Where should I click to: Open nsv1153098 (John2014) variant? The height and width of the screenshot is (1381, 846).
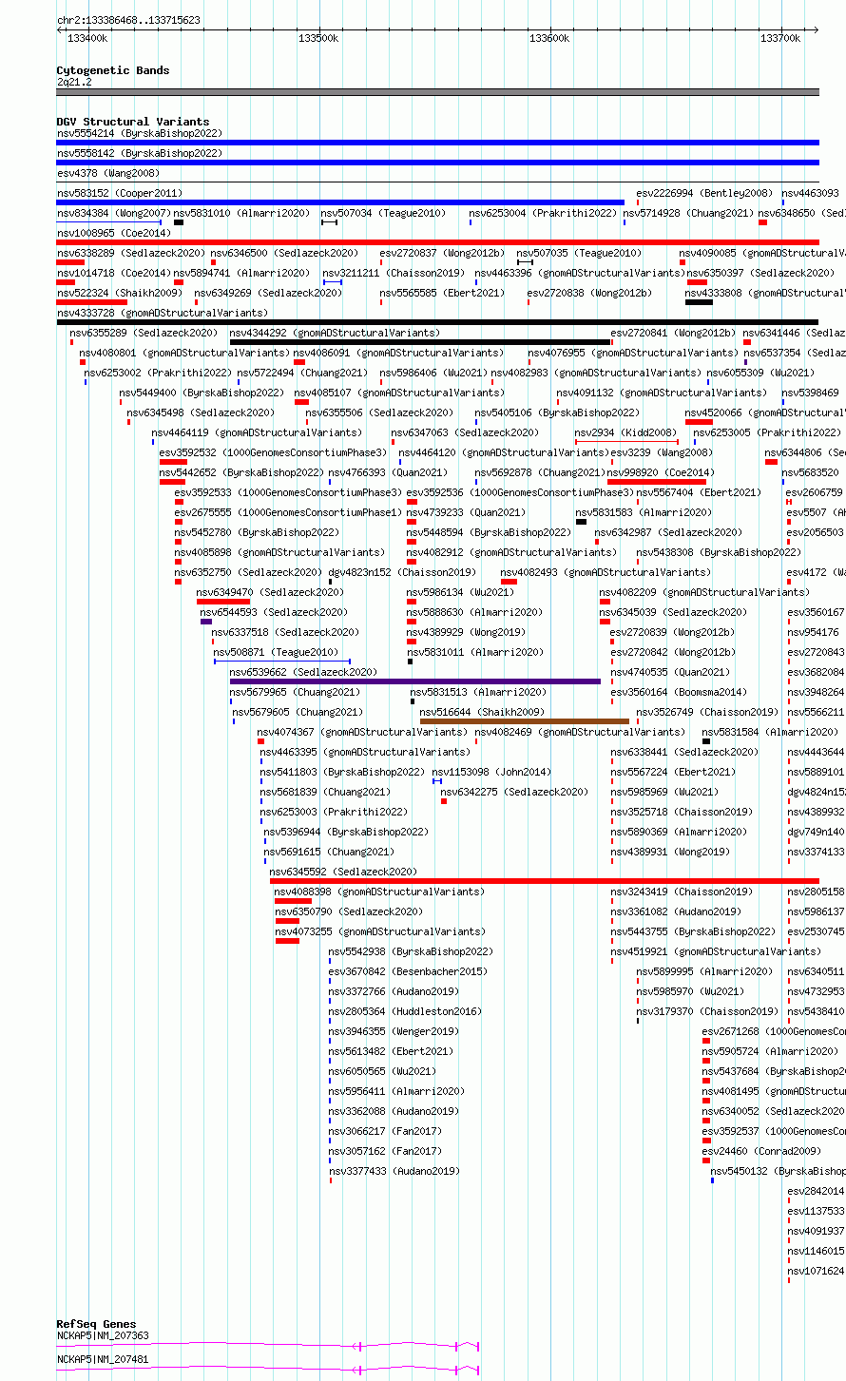[491, 772]
